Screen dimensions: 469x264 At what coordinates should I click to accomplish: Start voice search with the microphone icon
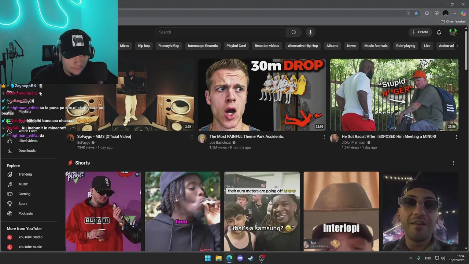point(310,32)
